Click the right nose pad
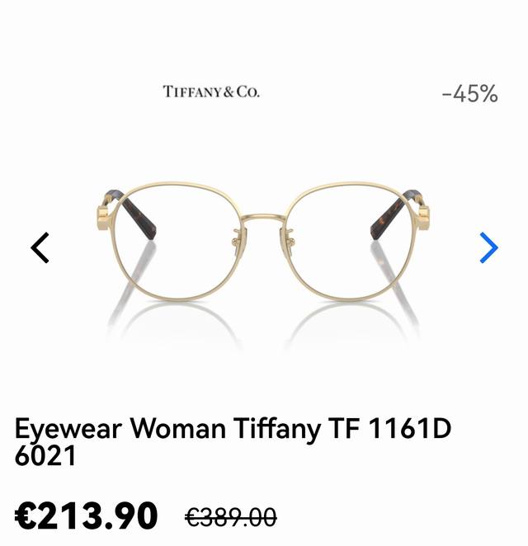The image size is (528, 546). coord(290,238)
